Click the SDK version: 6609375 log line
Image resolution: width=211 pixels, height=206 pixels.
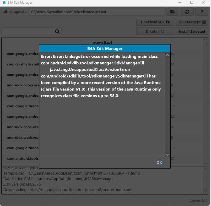coord(22,184)
